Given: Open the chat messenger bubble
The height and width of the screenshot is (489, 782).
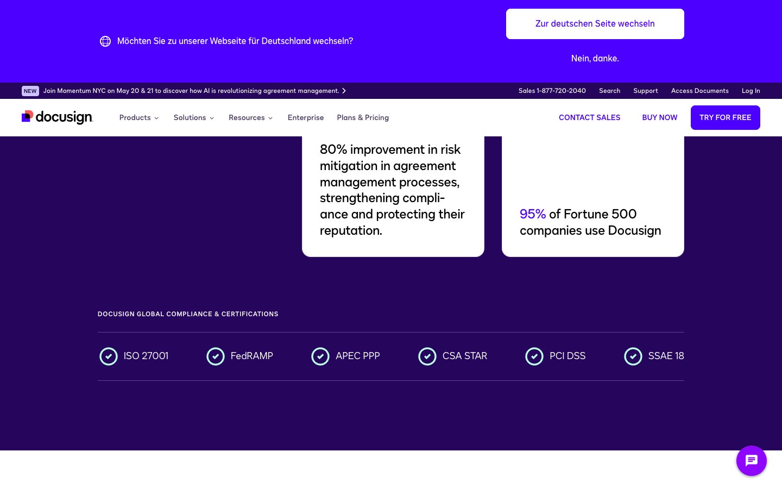Looking at the screenshot, I should pos(752,461).
